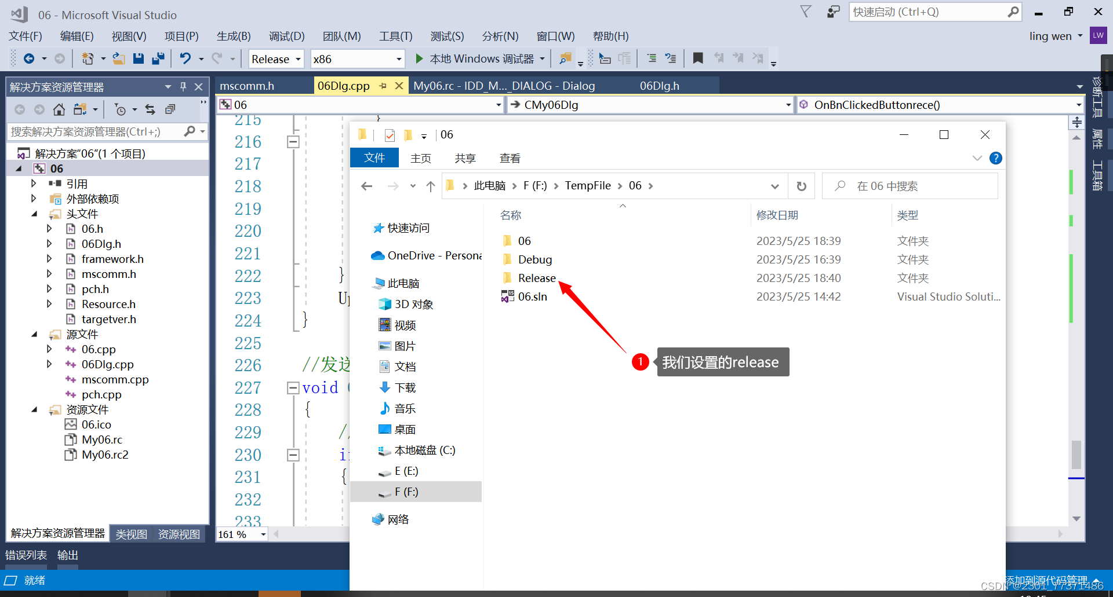This screenshot has height=597, width=1113.
Task: Select the Save All icon
Action: click(x=158, y=58)
